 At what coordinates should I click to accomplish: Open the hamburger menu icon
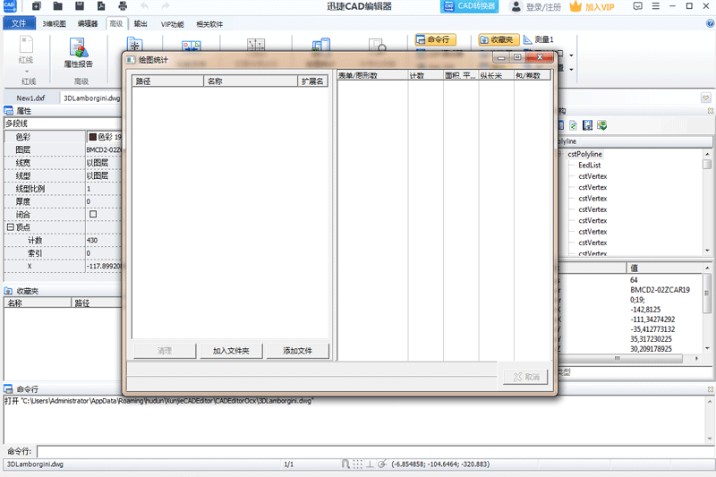coord(656,6)
